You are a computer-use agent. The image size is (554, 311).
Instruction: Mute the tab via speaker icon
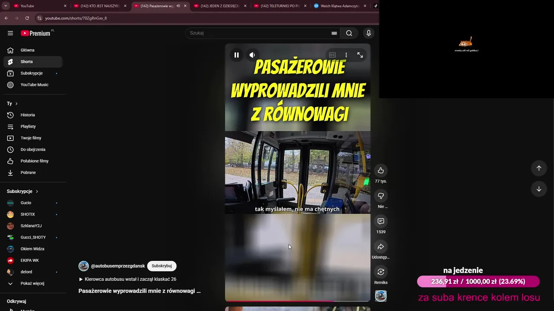point(178,6)
